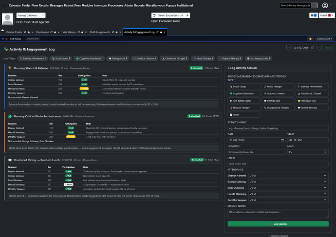This screenshot has width=336, height=237.
Task: Open the Portal dropdown in header
Action: 324,16
